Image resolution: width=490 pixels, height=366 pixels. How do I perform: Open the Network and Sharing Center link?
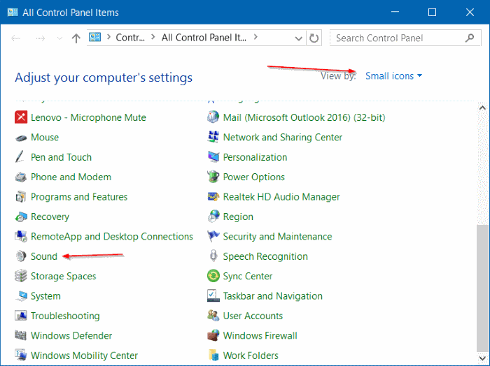tap(283, 138)
